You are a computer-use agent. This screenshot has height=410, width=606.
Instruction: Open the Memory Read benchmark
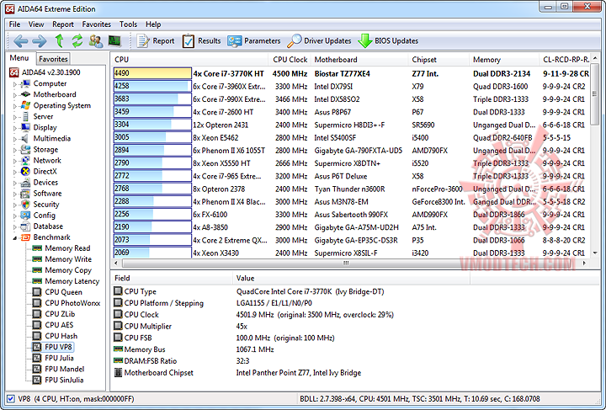tap(67, 248)
